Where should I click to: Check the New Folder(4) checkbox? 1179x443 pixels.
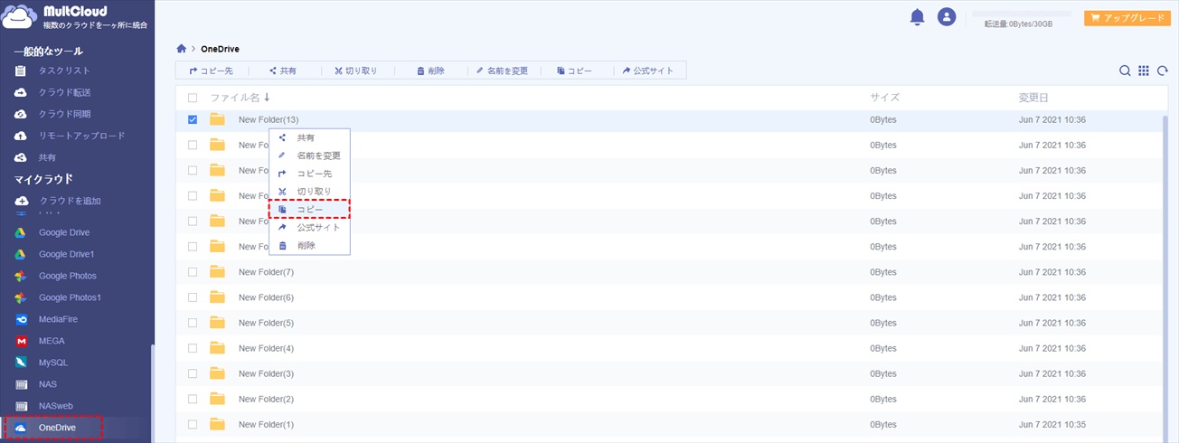click(x=193, y=348)
